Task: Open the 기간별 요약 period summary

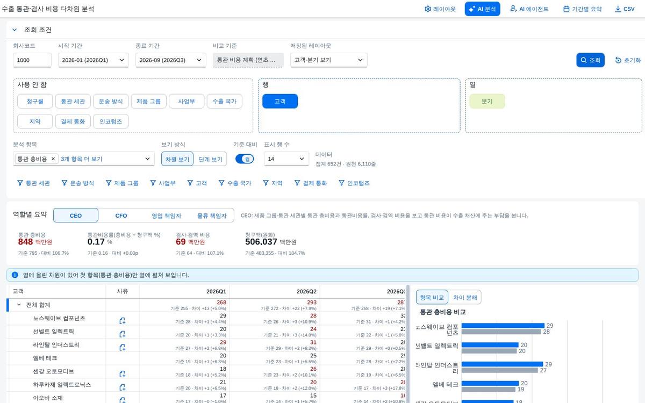Action: pos(582,9)
